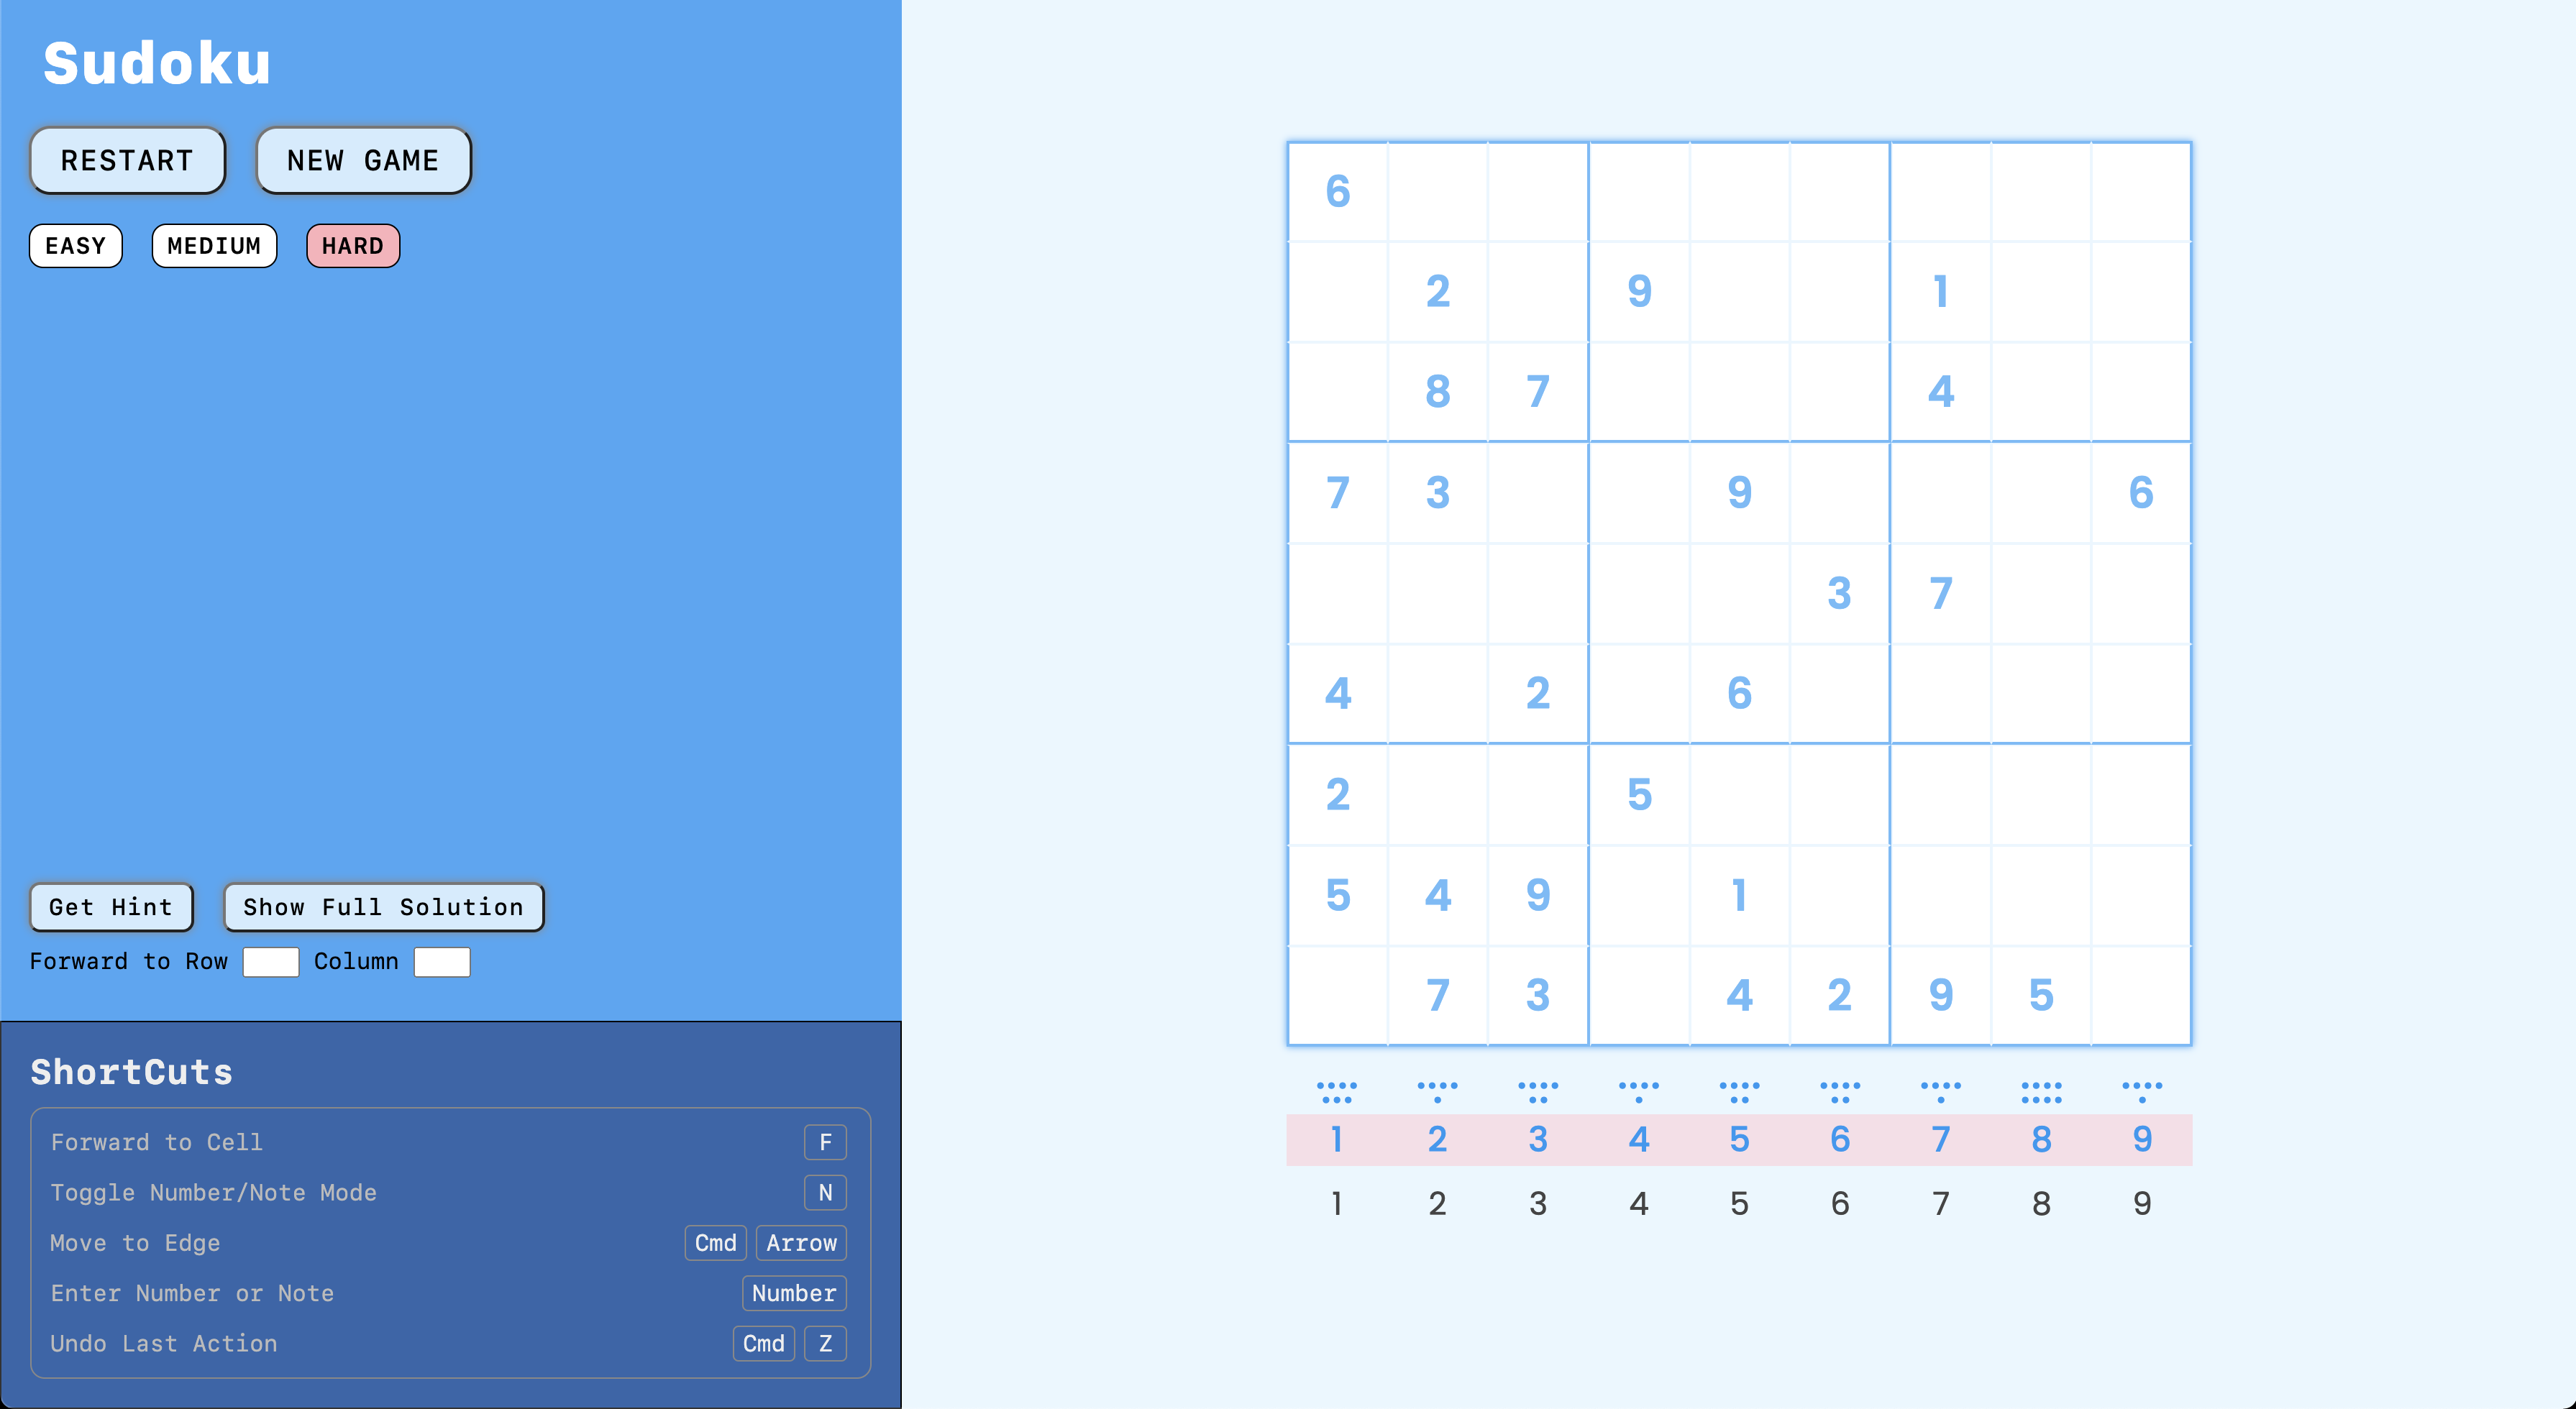Select MEDIUM difficulty toggle
The image size is (2576, 1409).
point(210,244)
